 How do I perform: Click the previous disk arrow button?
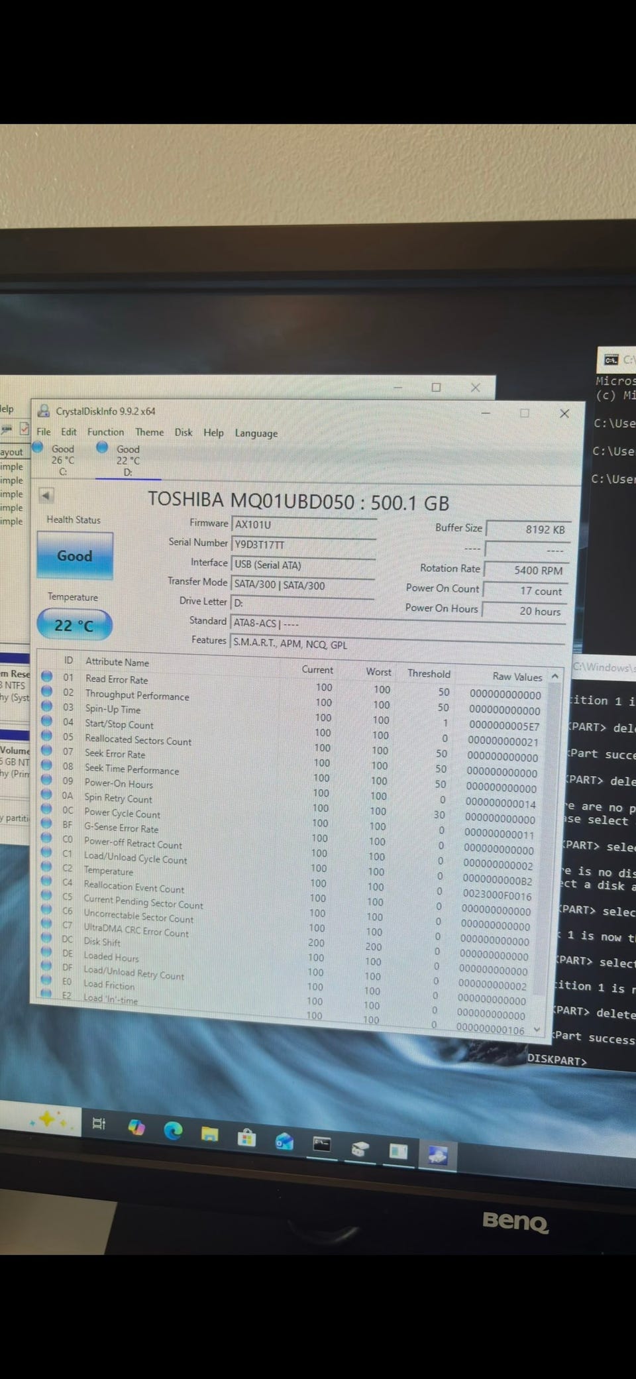click(46, 495)
